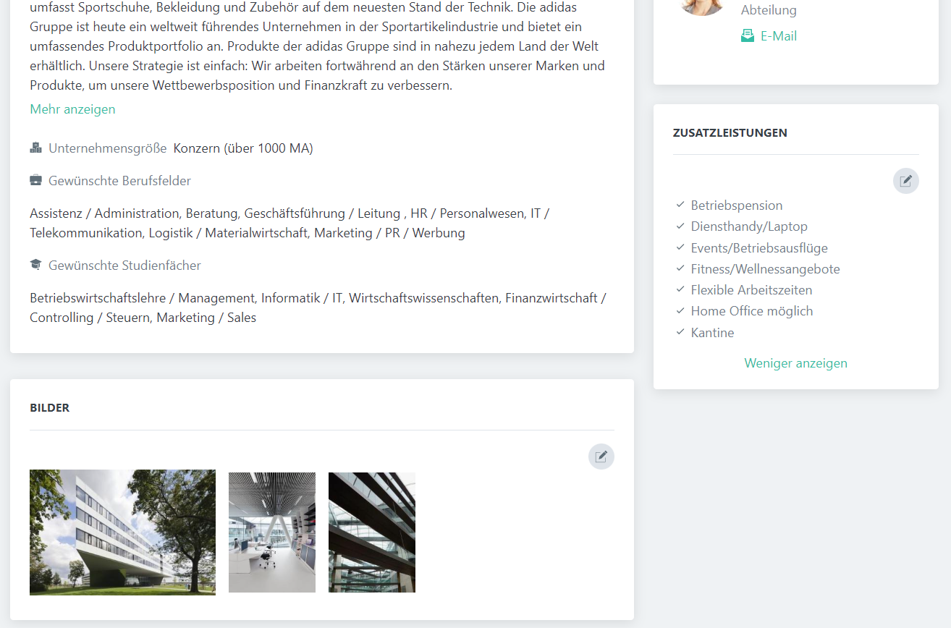Collapse benefits list with Weniger anzeigen
Image resolution: width=951 pixels, height=628 pixels.
(795, 363)
